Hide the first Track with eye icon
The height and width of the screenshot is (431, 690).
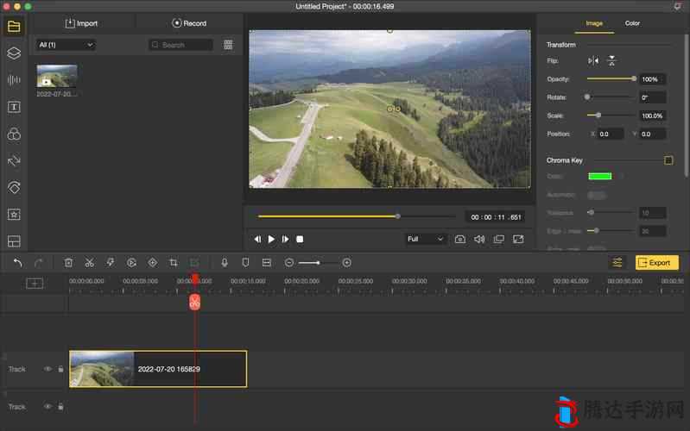(x=47, y=369)
